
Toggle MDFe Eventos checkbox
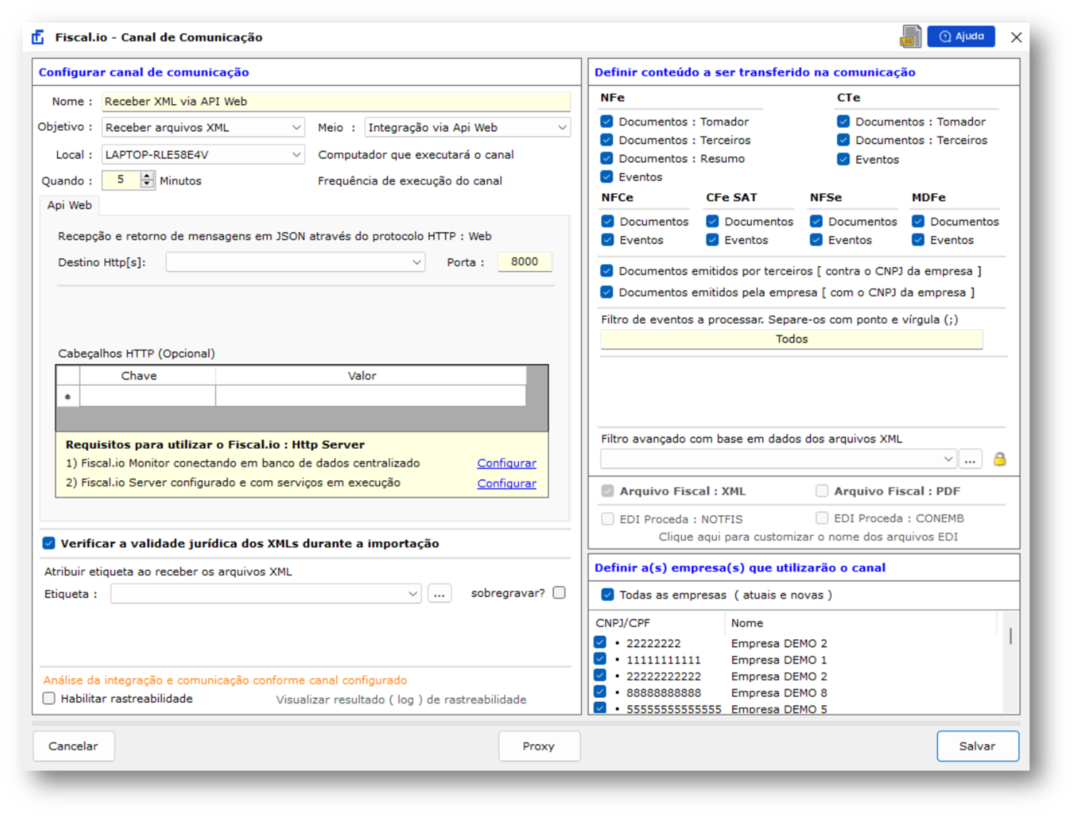918,240
